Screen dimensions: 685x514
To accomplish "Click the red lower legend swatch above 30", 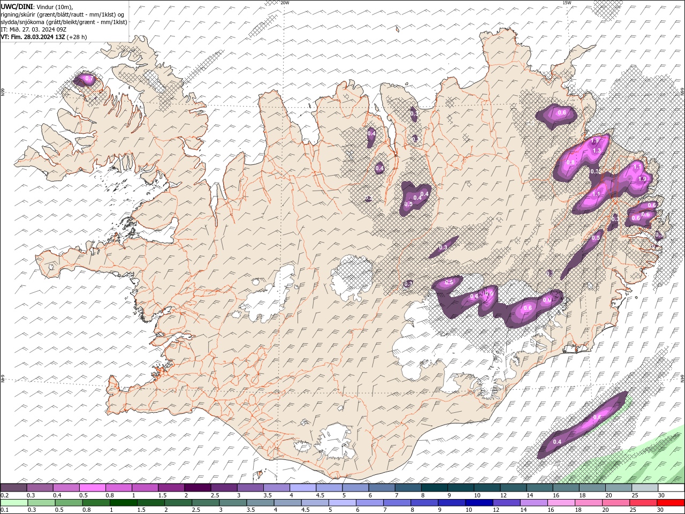I will pos(671,503).
